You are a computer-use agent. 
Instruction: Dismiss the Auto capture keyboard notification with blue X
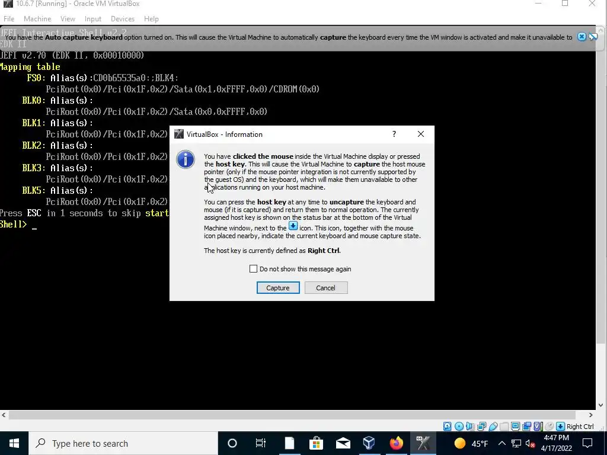point(582,37)
